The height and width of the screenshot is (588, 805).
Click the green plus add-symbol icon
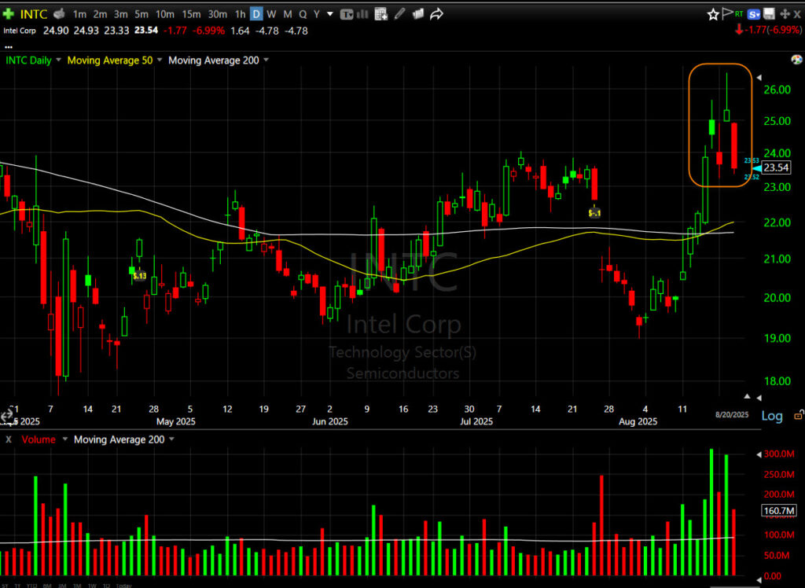click(9, 14)
